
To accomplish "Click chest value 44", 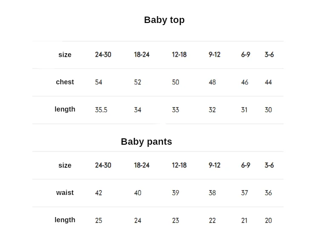I will tap(268, 82).
